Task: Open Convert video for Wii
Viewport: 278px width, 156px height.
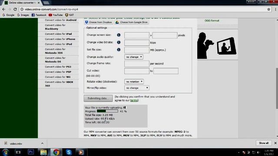Action: pyautogui.click(x=58, y=77)
